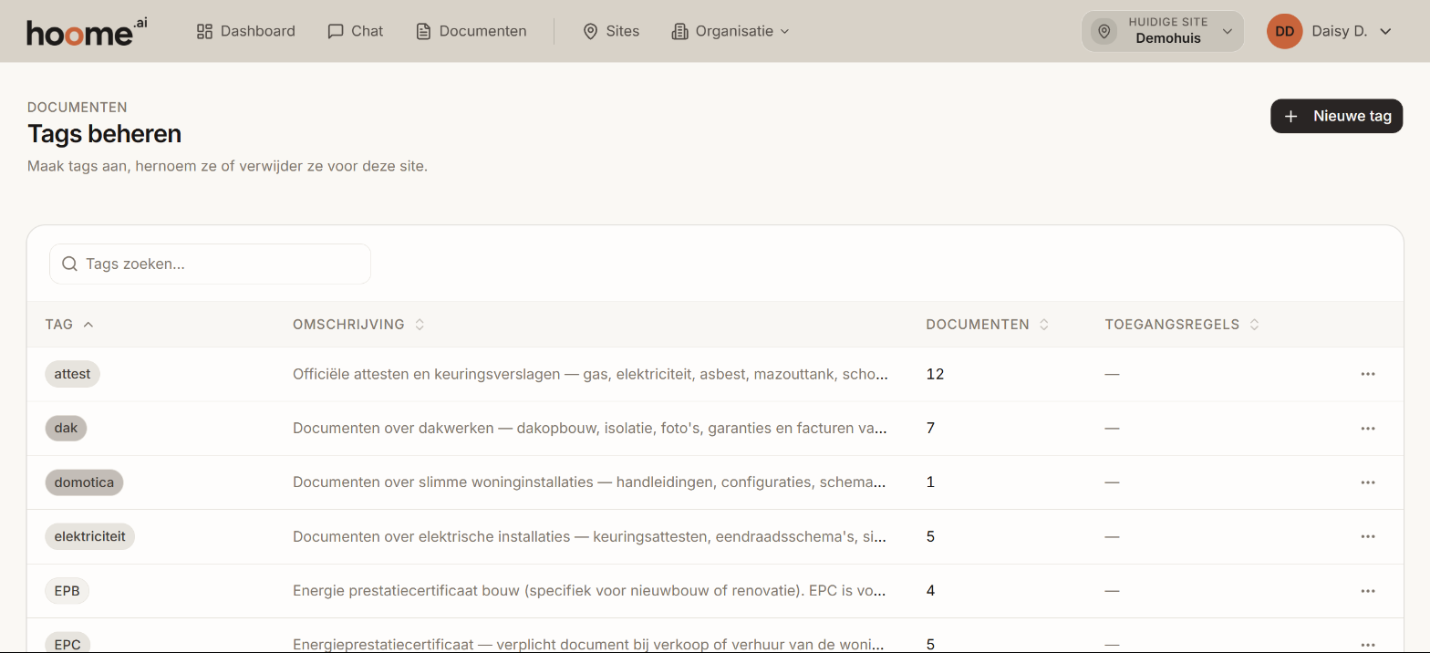Create a new tag with Nieuwe tag

point(1336,116)
